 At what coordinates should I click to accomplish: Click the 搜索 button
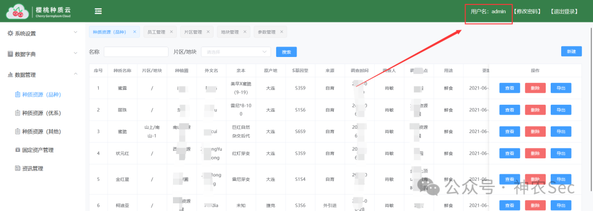pos(286,52)
